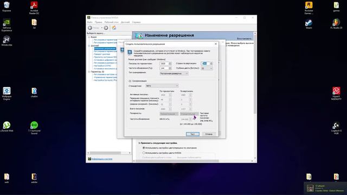The image size is (347, 195).
Task: Select the adobe folder on desktop
Action: click(34, 178)
